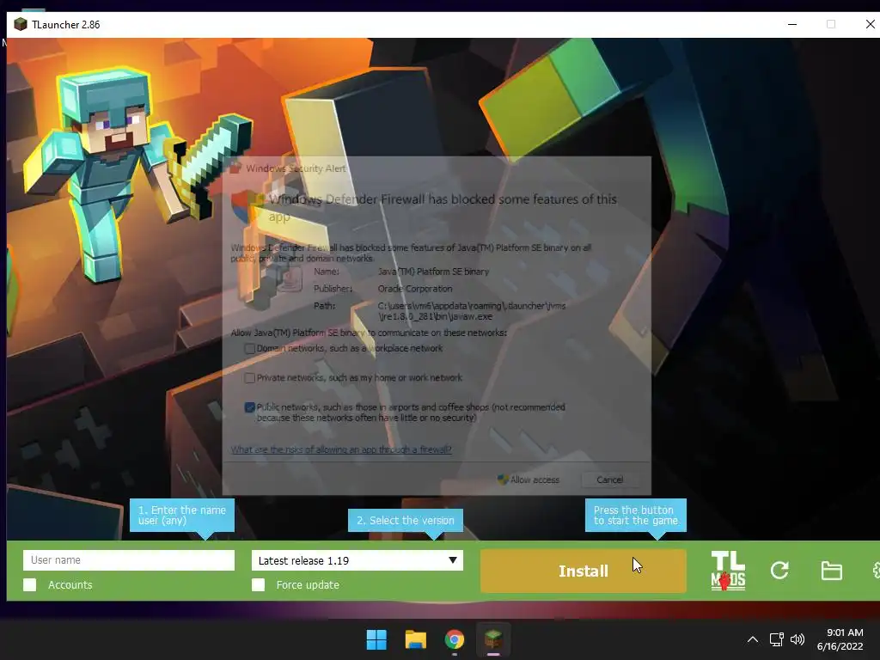Open the firewall risks help link

click(341, 449)
